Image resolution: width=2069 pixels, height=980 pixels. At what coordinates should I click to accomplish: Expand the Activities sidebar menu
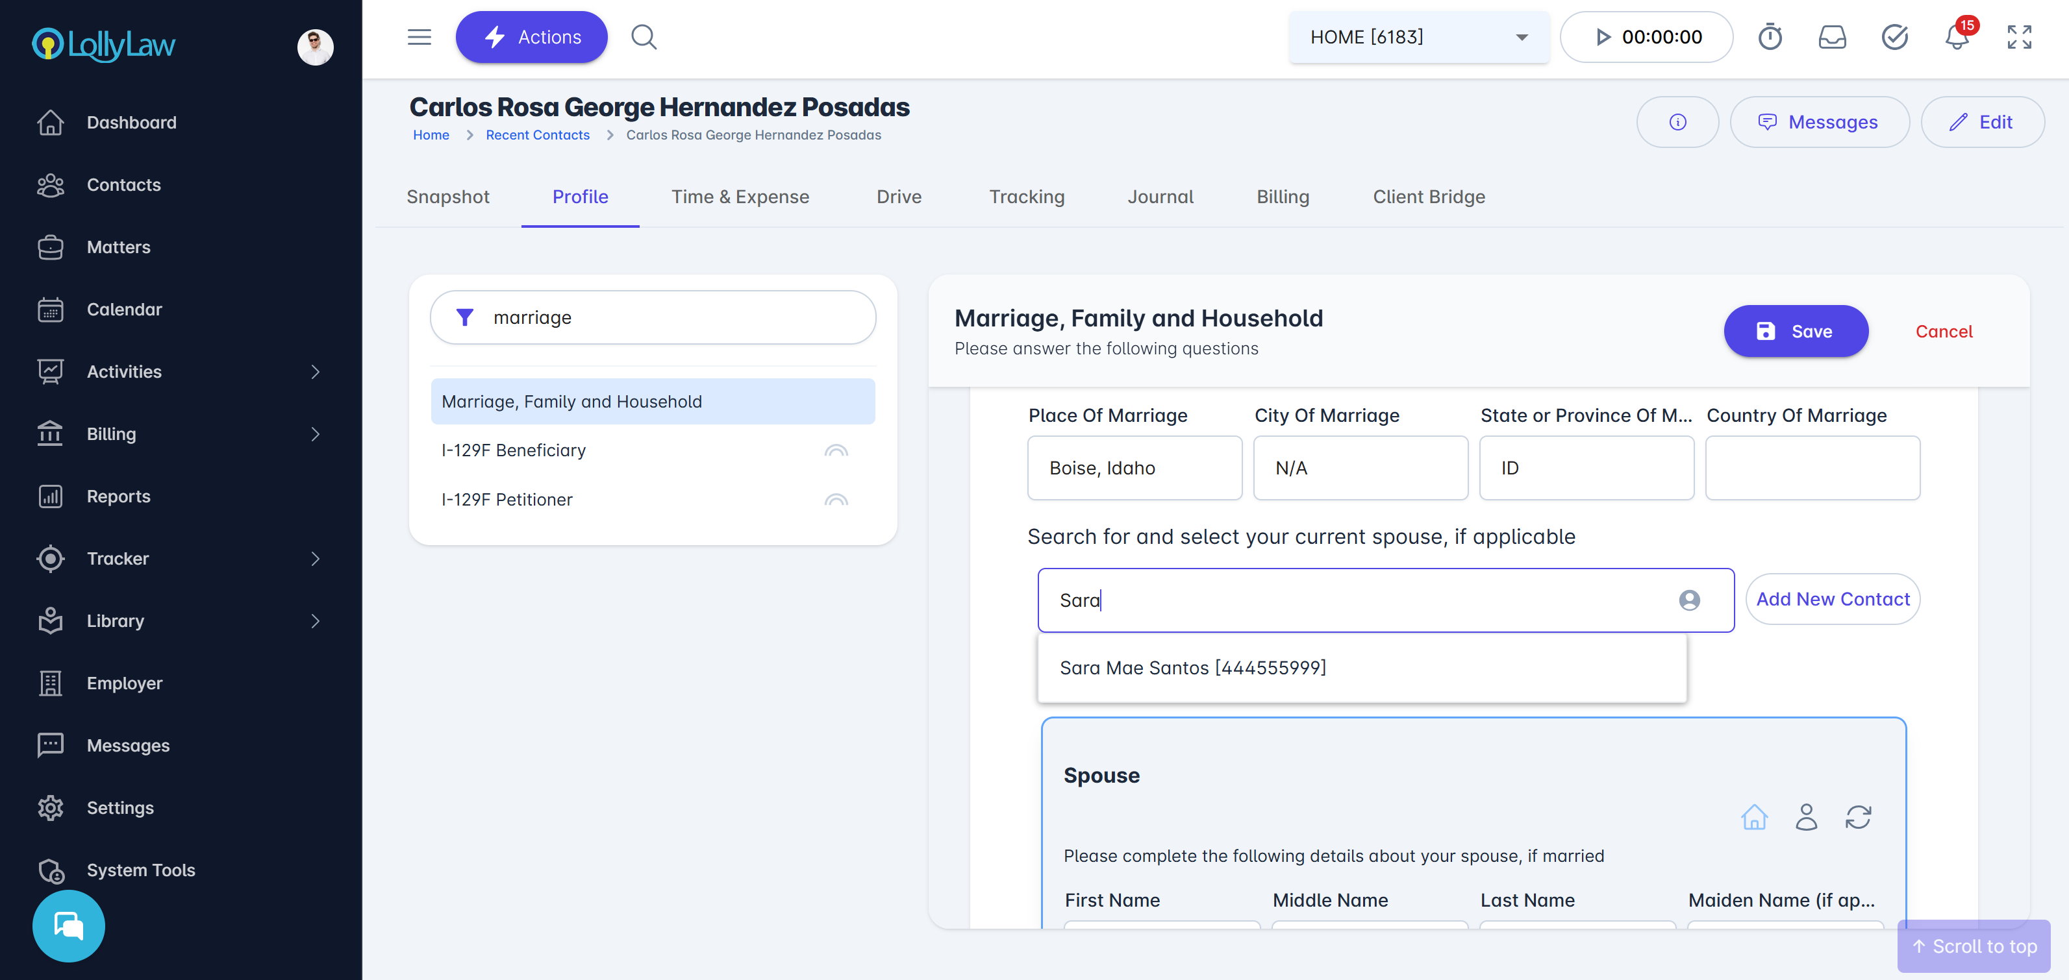click(315, 372)
